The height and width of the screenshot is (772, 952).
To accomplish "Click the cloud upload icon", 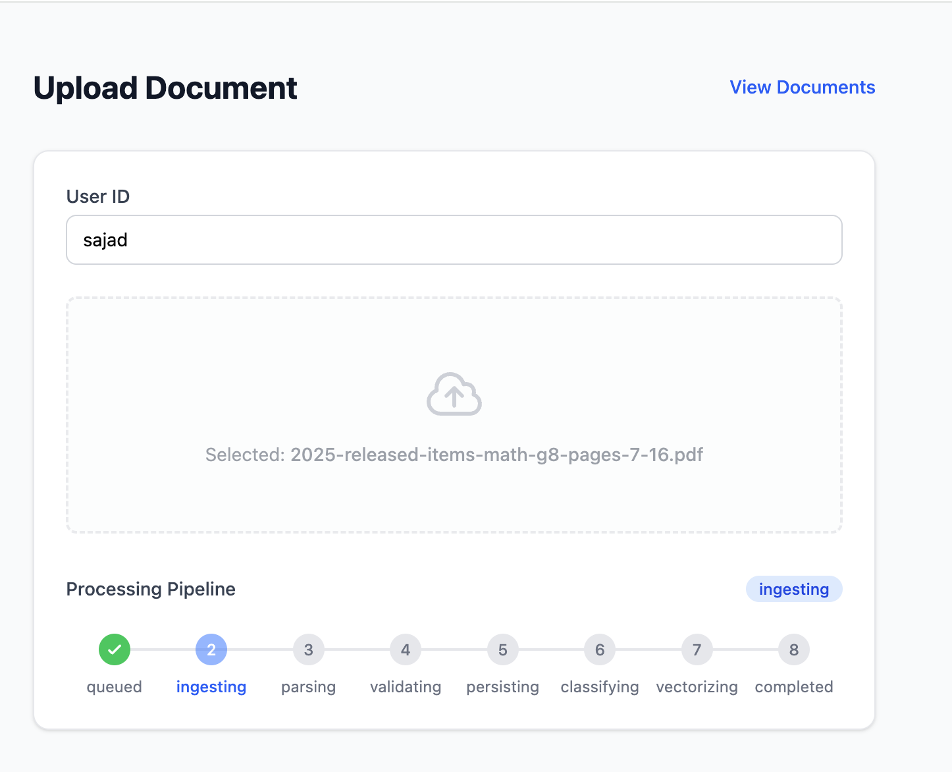I will [x=454, y=395].
